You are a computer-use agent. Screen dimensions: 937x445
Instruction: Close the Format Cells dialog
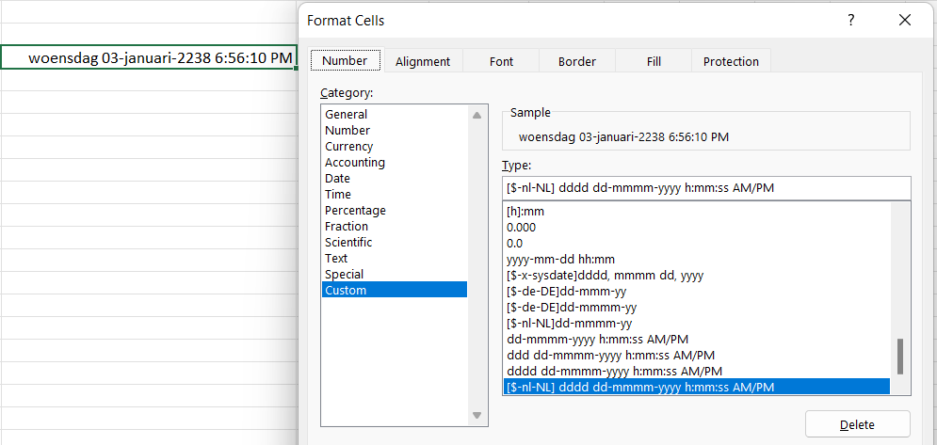pos(905,20)
